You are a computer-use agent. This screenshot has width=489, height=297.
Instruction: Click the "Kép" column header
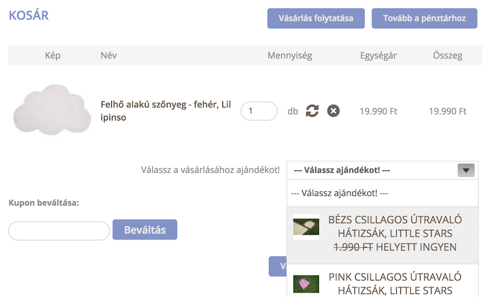[x=53, y=56]
